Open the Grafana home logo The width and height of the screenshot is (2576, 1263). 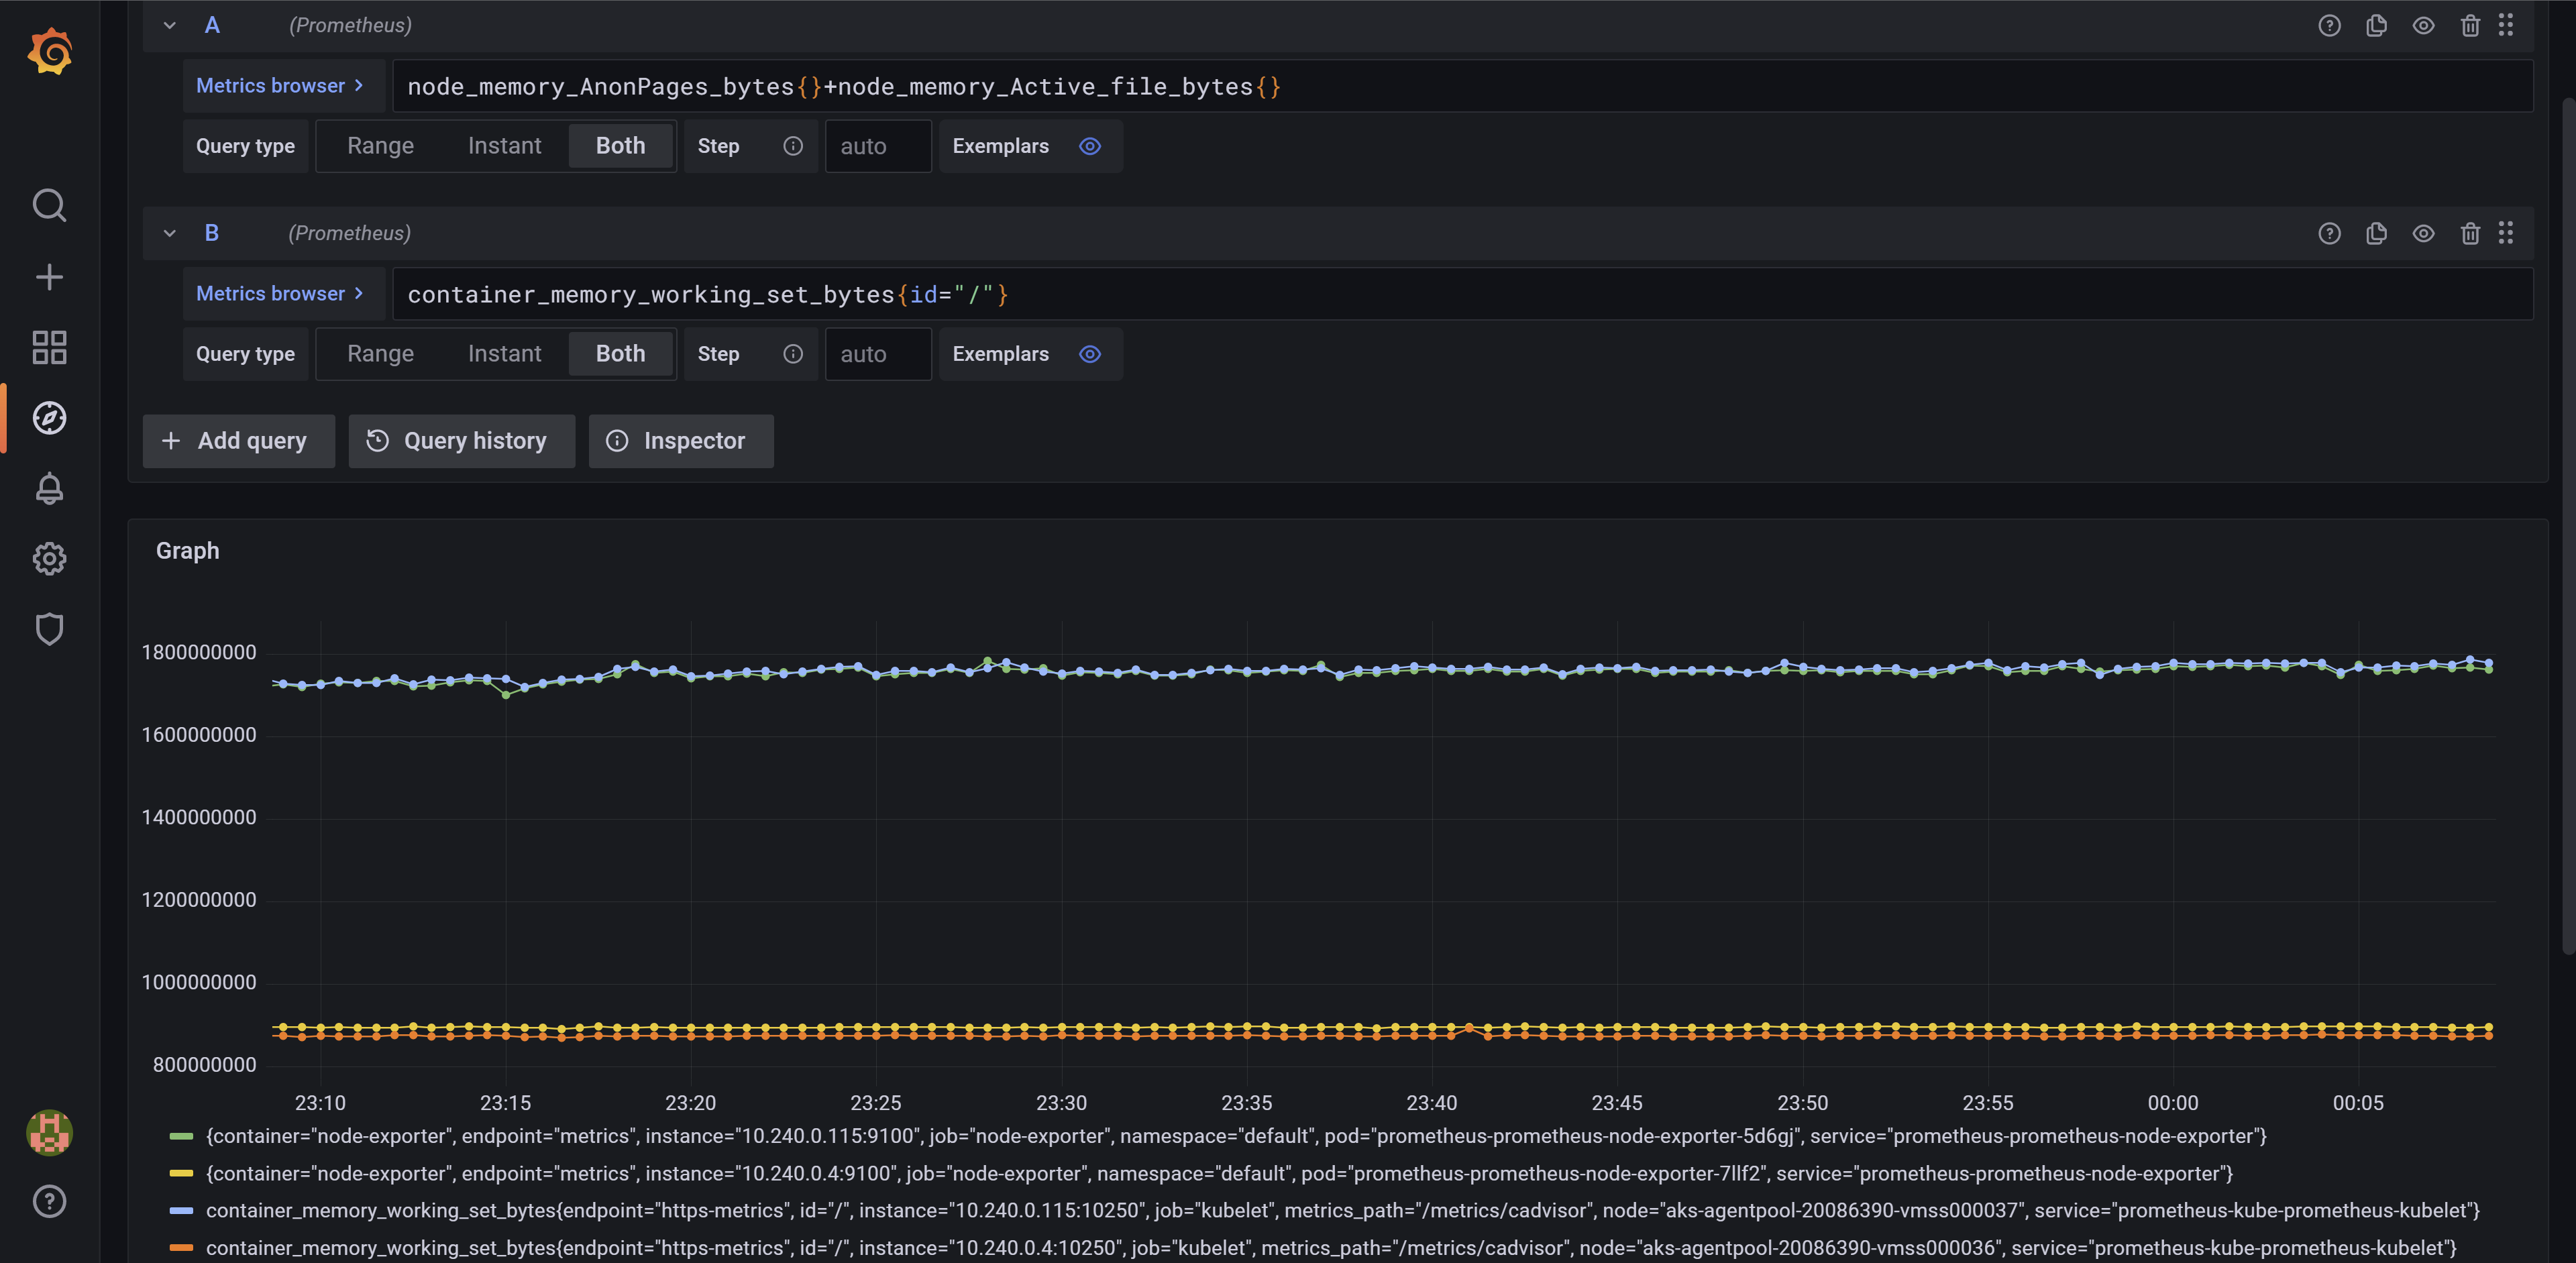(x=49, y=52)
